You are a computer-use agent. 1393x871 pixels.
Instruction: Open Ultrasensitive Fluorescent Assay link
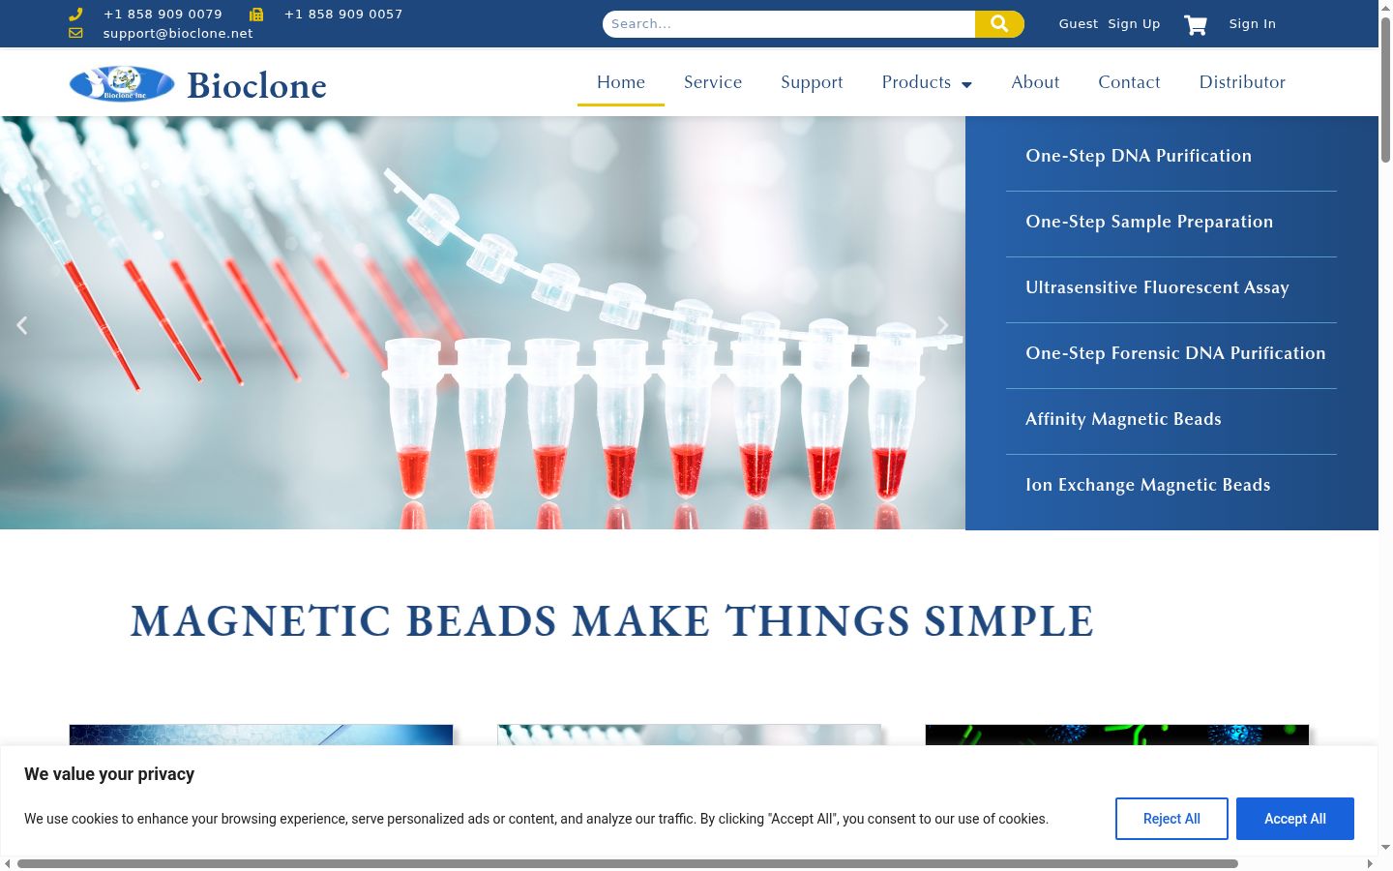point(1157,287)
